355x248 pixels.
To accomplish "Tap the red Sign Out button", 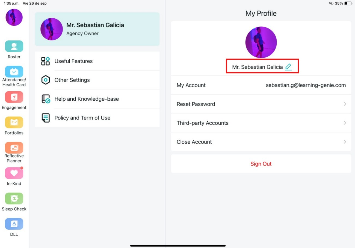I will (261, 164).
